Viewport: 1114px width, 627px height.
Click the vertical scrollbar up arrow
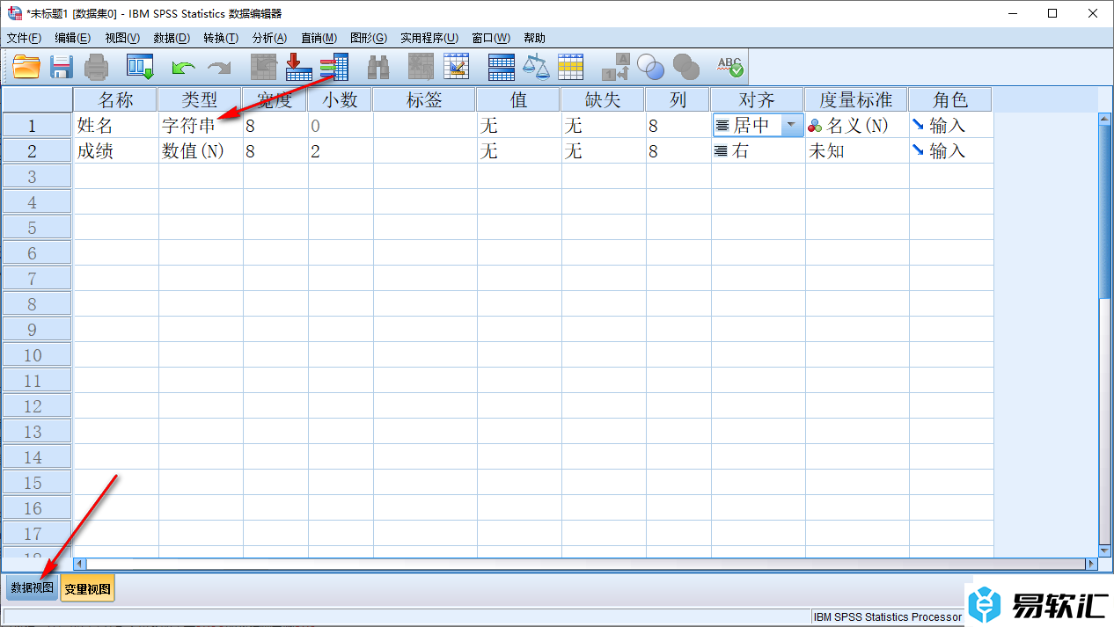point(1105,119)
